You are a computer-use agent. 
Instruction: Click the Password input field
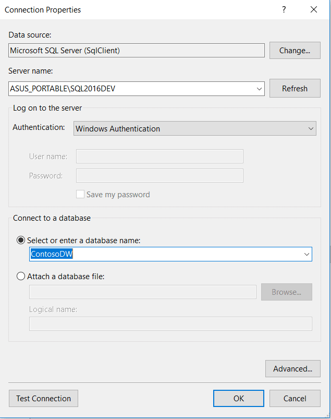160,175
